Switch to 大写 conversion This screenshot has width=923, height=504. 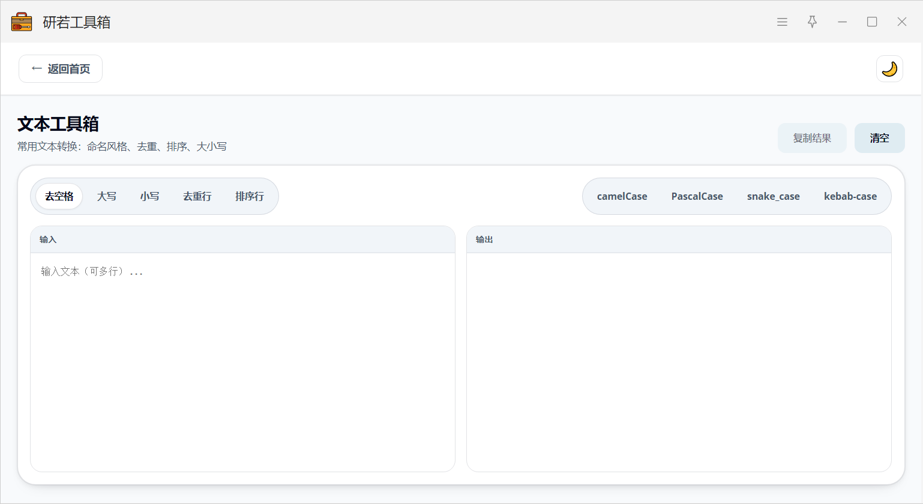click(x=107, y=196)
